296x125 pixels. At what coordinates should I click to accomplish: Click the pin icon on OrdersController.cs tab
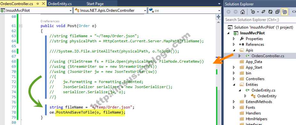[37, 4]
